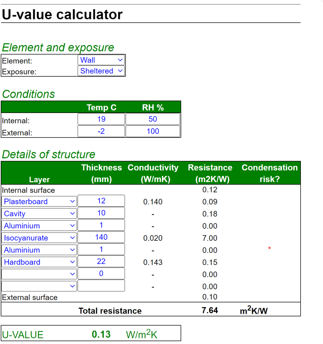Expand the Cavity layer dropdown
Viewport: 323px width, 344px height.
(x=39, y=214)
